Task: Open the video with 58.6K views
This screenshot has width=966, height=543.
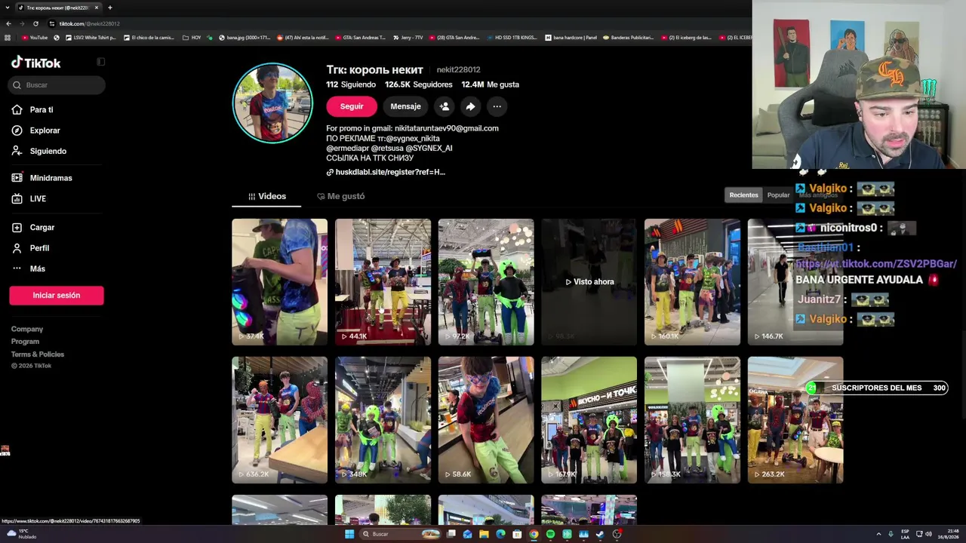Action: click(486, 420)
